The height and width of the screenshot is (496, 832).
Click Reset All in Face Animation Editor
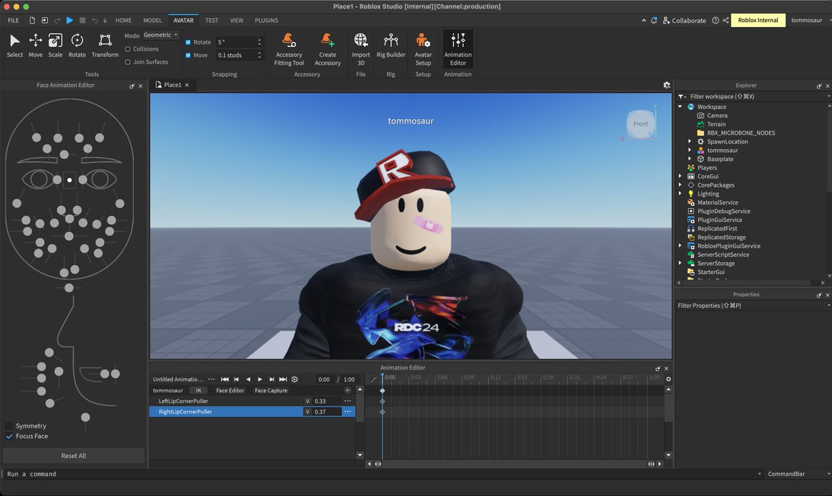point(73,456)
